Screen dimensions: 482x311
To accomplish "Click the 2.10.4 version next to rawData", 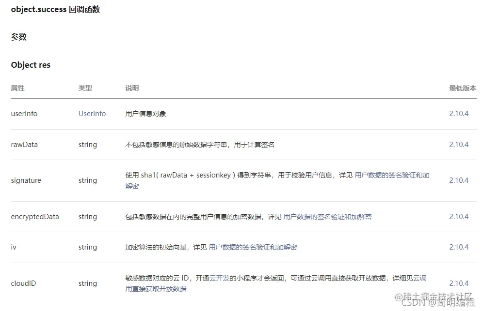I will pyautogui.click(x=458, y=144).
